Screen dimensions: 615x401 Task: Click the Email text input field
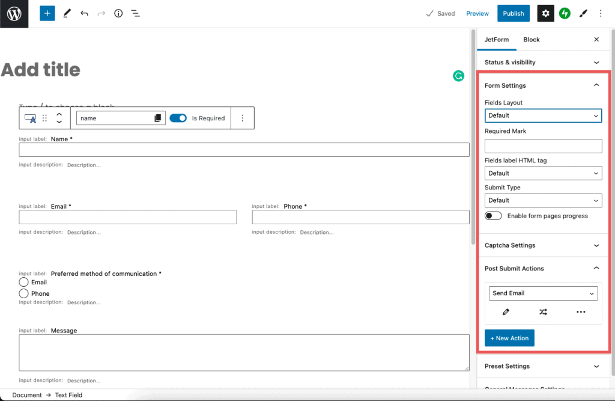[128, 217]
